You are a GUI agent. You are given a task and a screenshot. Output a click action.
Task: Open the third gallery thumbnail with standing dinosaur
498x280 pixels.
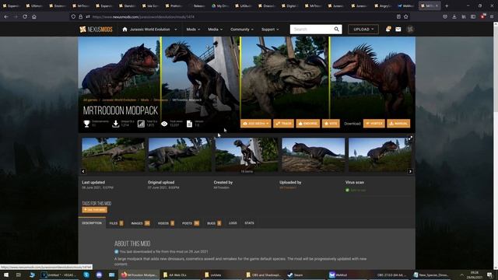pos(247,155)
